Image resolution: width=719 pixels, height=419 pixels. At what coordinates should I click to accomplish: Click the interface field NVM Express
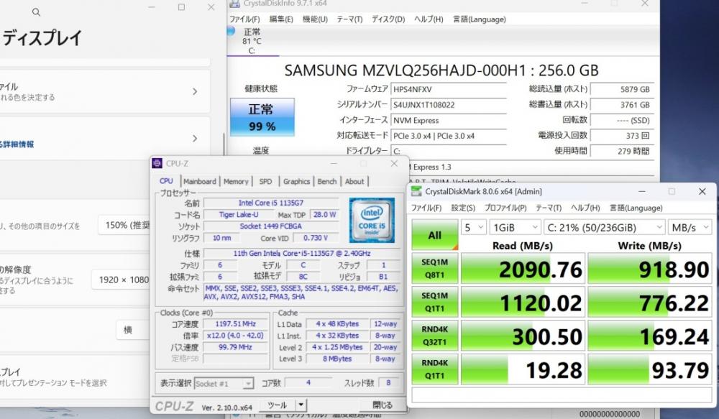449,121
